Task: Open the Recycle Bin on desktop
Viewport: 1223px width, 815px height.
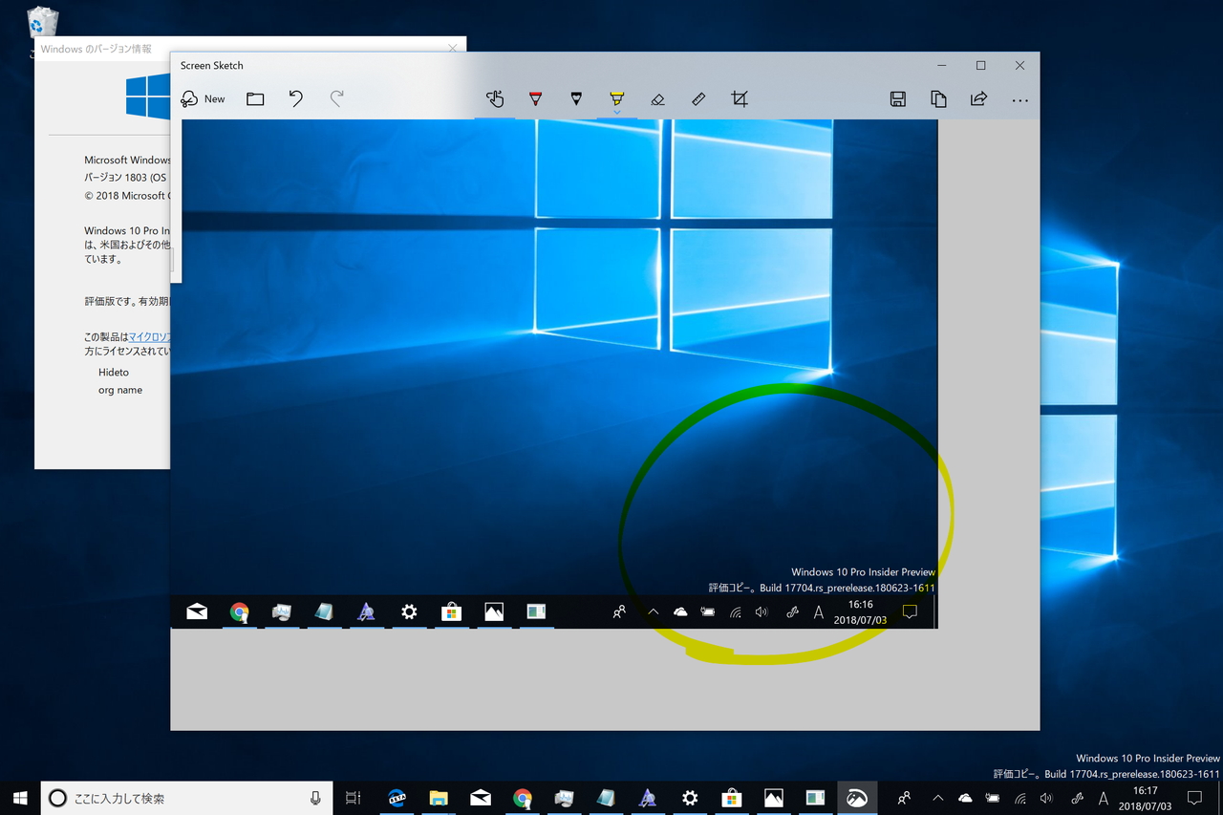Action: pyautogui.click(x=43, y=23)
